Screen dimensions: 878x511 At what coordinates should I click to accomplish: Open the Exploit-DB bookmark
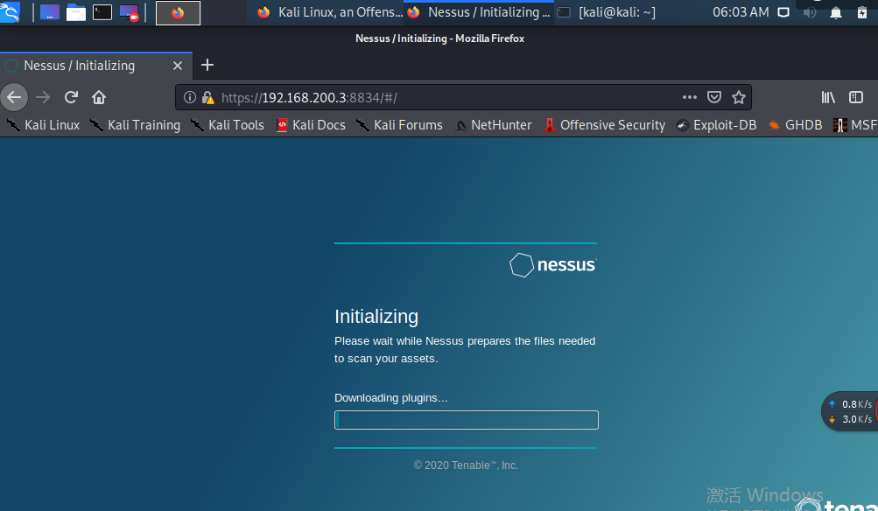(716, 125)
